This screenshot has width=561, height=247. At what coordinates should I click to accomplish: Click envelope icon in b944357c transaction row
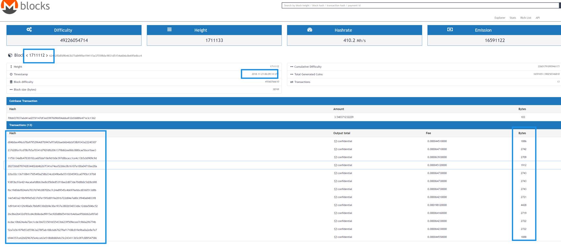(336, 237)
